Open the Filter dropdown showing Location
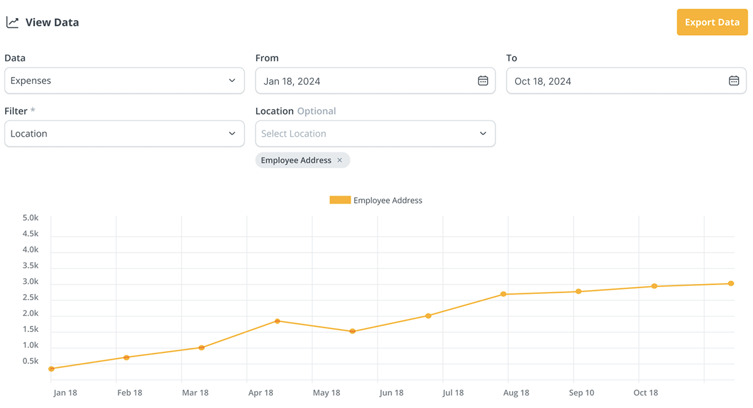Viewport: 753px width, 408px height. 124,133
